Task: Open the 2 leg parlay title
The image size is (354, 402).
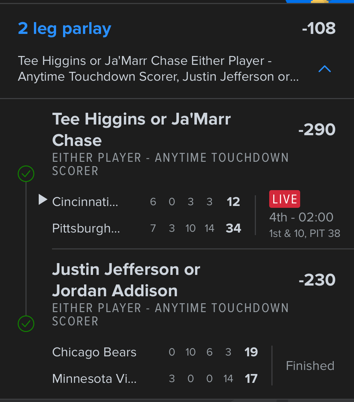Action: click(x=65, y=28)
